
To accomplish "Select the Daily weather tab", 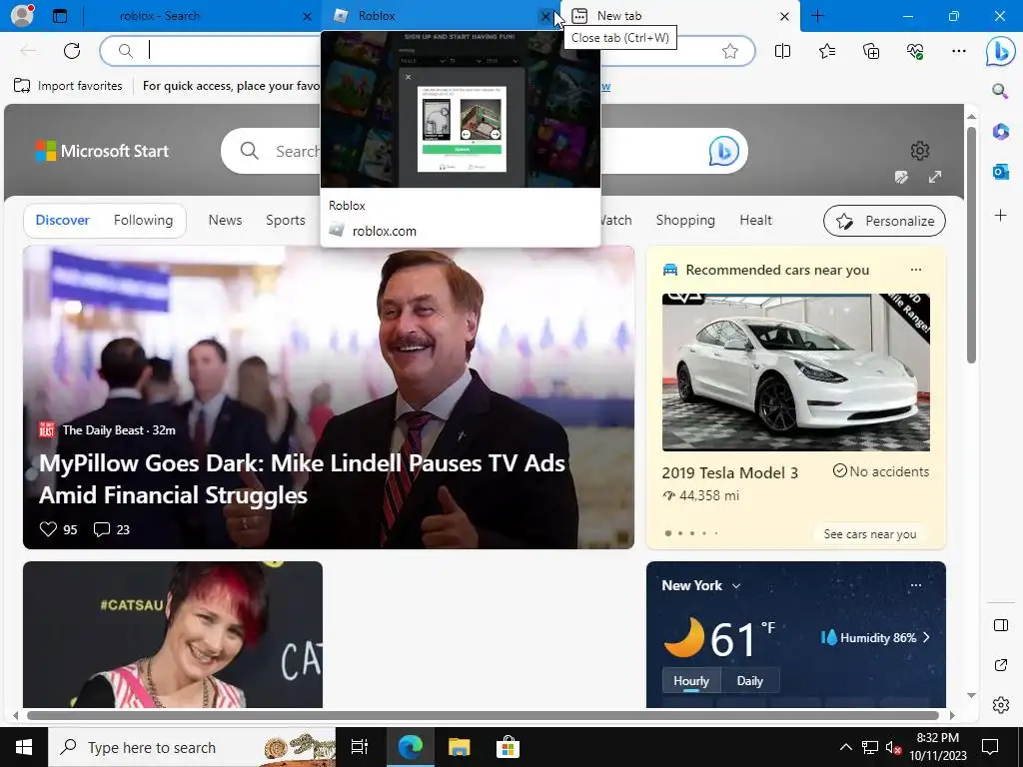I will pyautogui.click(x=749, y=680).
